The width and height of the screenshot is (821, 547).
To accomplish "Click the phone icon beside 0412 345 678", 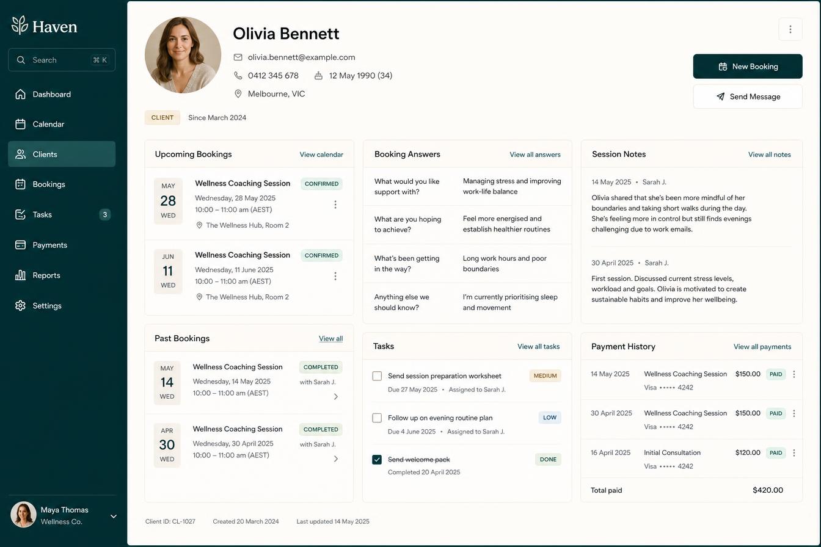I will pyautogui.click(x=238, y=76).
